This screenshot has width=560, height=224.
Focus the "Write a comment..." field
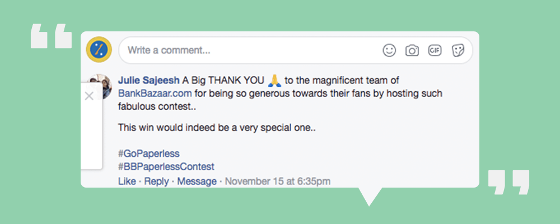tap(246, 50)
